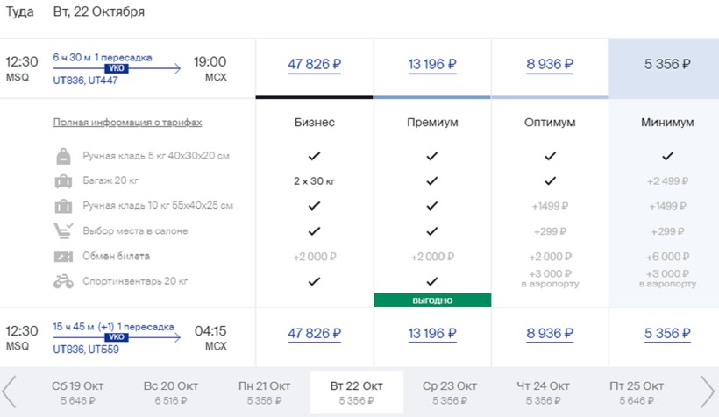Click the ticket exchange icon
719x417 pixels.
63,257
